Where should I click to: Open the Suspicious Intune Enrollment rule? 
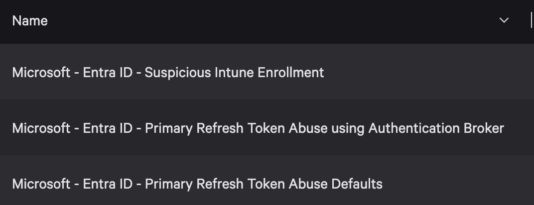[168, 73]
